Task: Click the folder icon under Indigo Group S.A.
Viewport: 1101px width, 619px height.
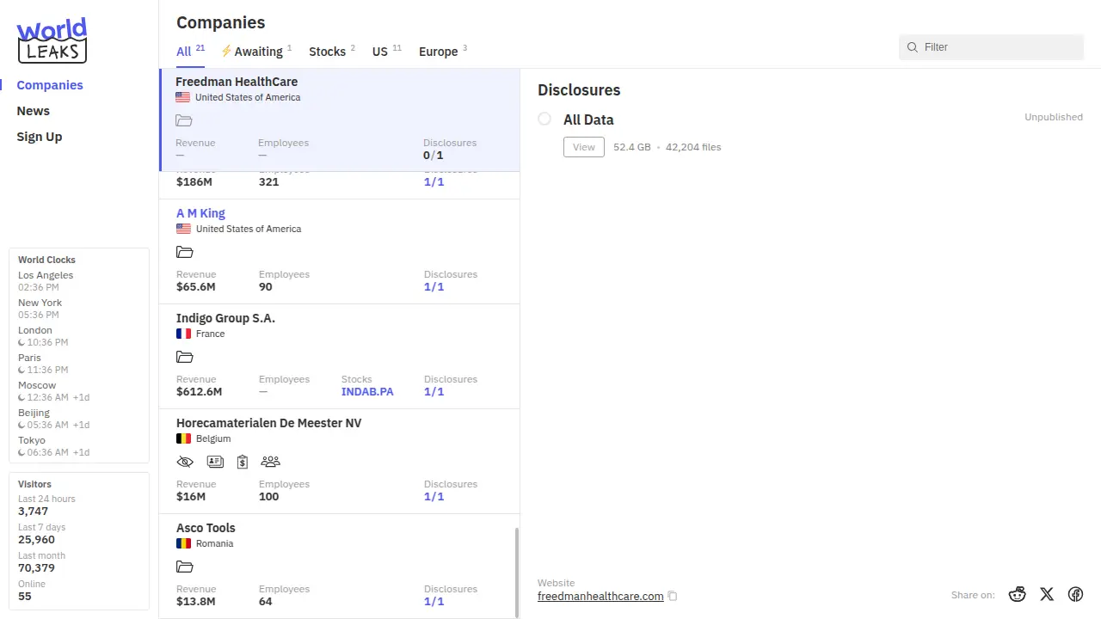Action: click(184, 357)
